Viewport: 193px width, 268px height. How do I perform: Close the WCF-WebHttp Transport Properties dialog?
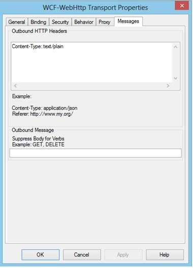tap(182, 6)
